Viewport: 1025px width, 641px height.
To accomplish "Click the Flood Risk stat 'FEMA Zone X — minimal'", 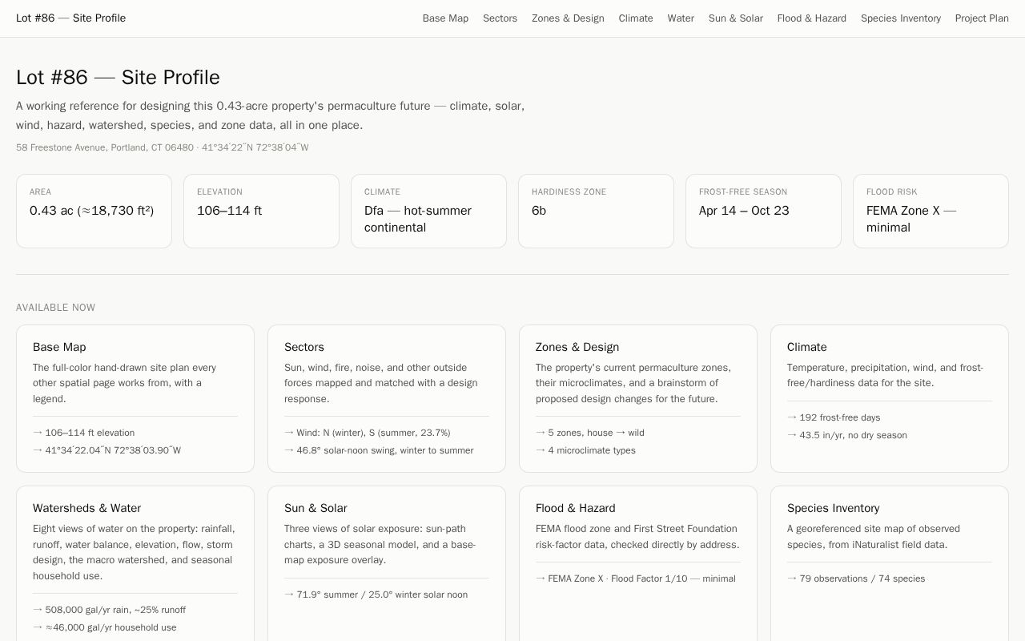I will click(x=911, y=219).
